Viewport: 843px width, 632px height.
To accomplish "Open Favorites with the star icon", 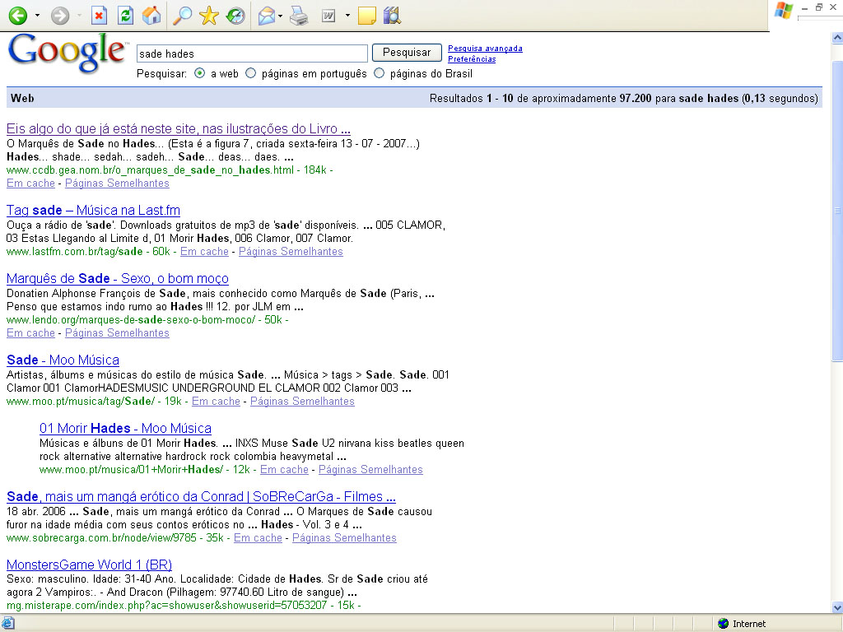I will click(x=209, y=16).
